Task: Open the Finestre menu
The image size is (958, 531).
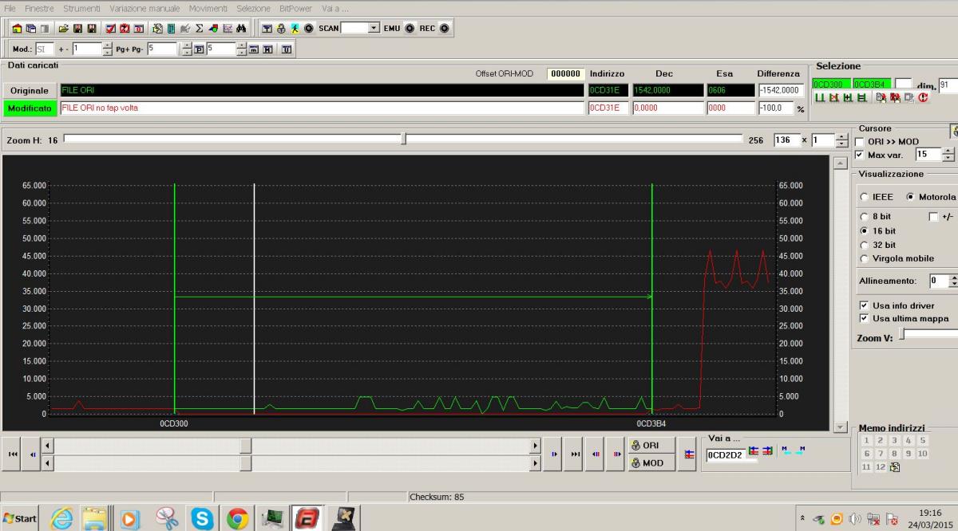Action: pyautogui.click(x=39, y=8)
